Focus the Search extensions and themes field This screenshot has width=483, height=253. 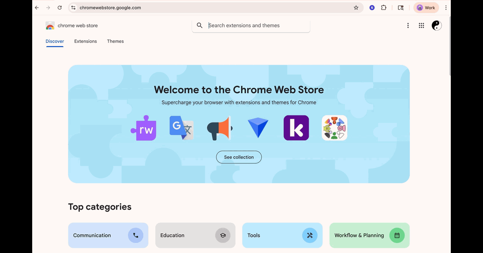coord(251,25)
